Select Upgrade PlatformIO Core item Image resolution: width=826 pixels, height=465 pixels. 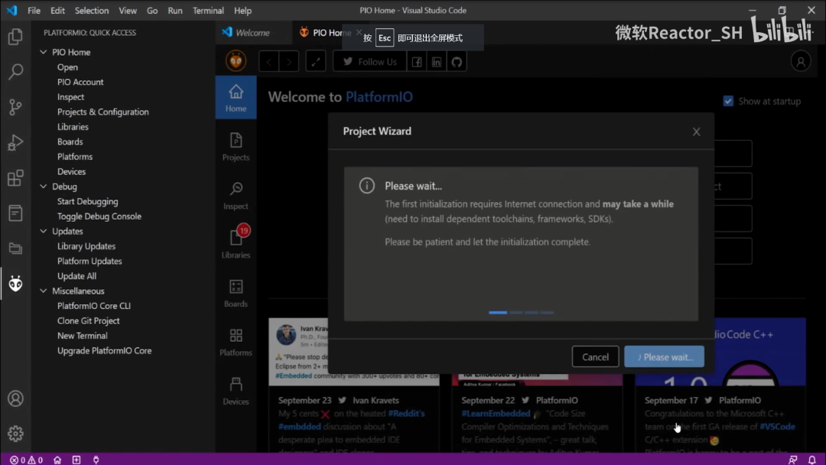pyautogui.click(x=105, y=351)
